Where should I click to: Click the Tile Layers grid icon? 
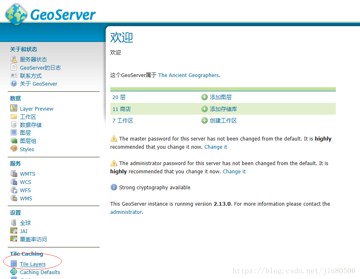14,263
